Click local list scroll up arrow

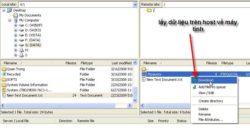135,63
